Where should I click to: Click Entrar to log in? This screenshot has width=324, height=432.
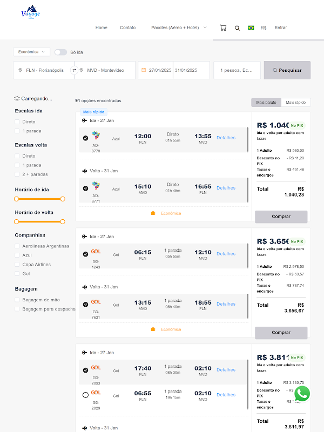[x=281, y=28]
